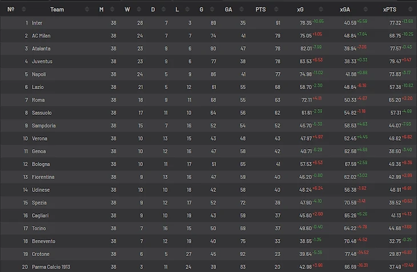Open the AC Milan team page

coord(41,35)
